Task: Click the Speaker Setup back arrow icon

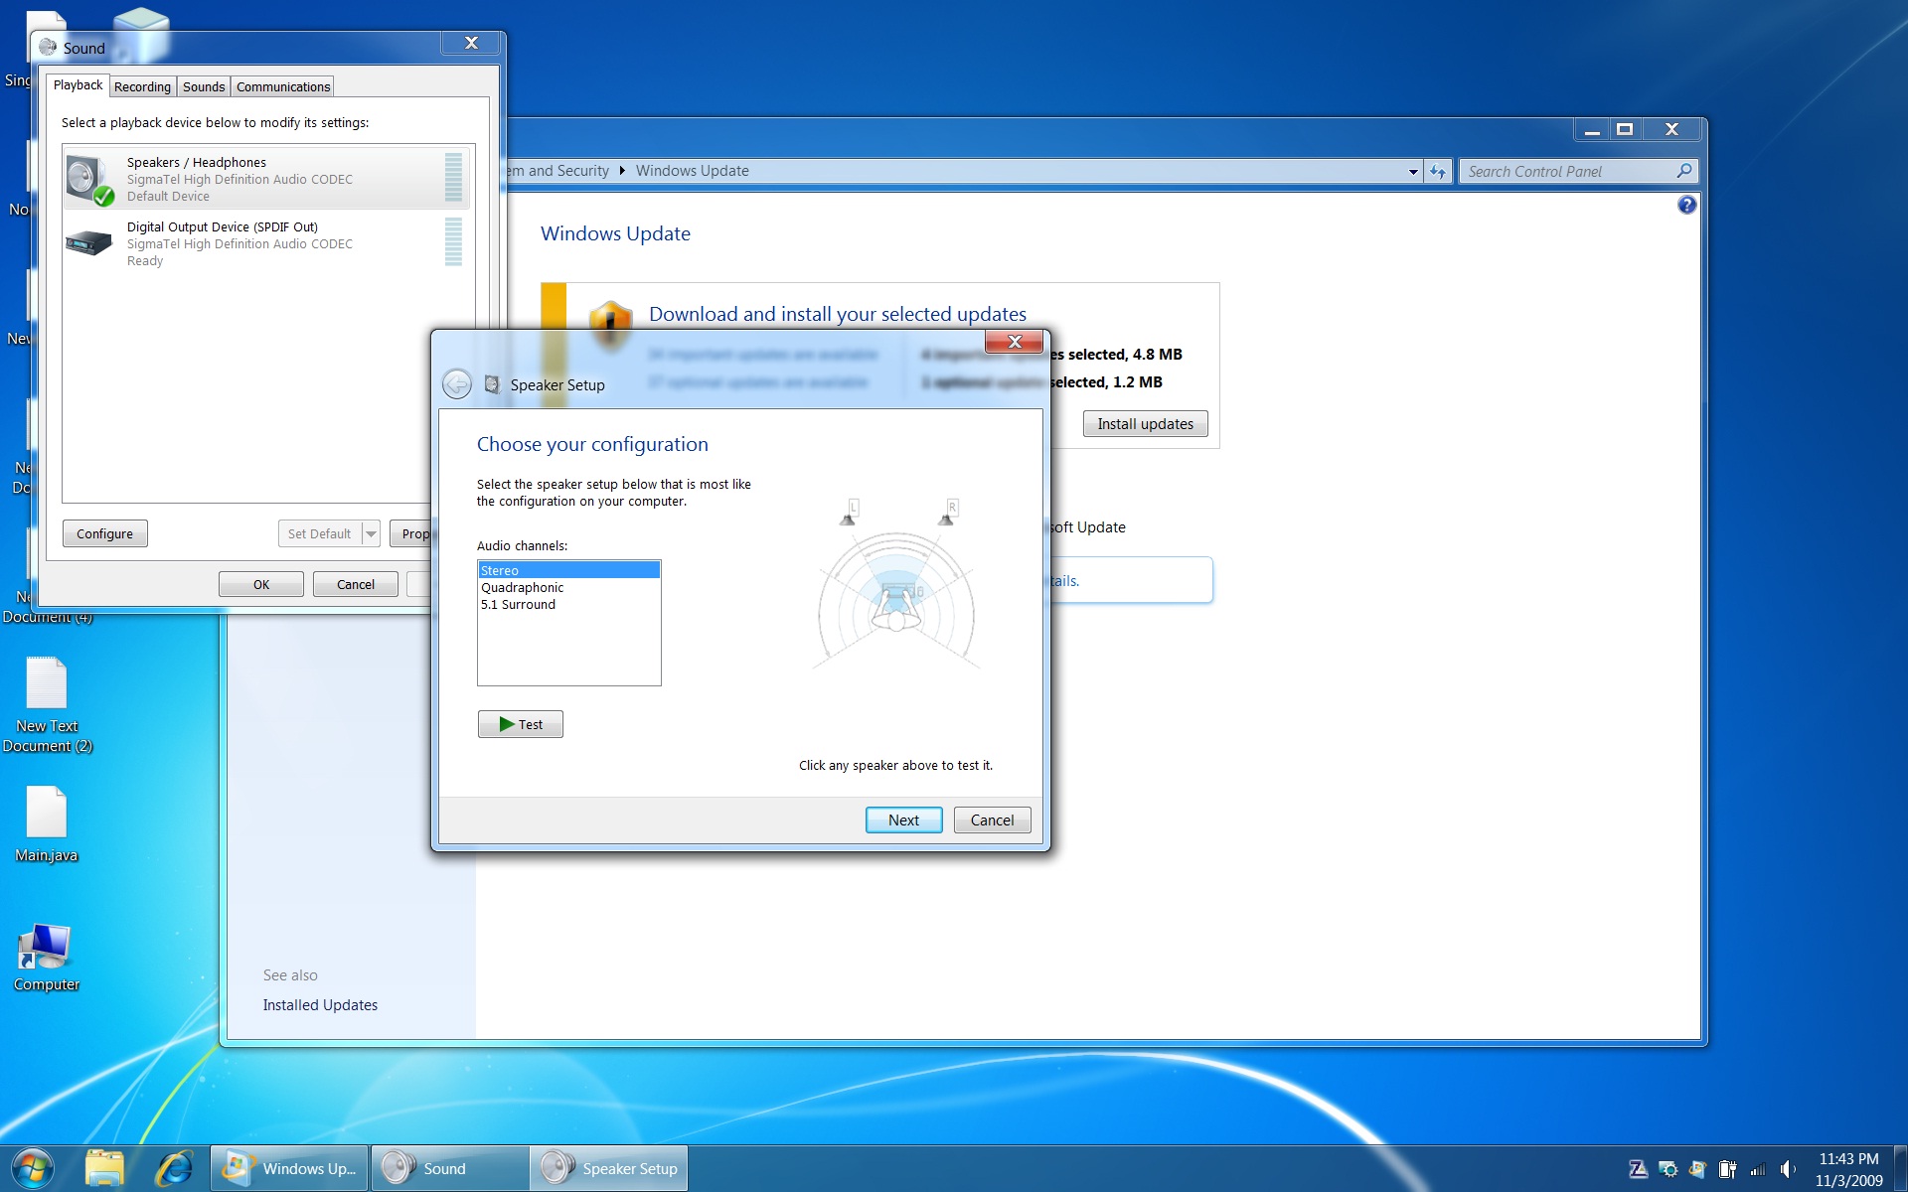Action: (457, 384)
